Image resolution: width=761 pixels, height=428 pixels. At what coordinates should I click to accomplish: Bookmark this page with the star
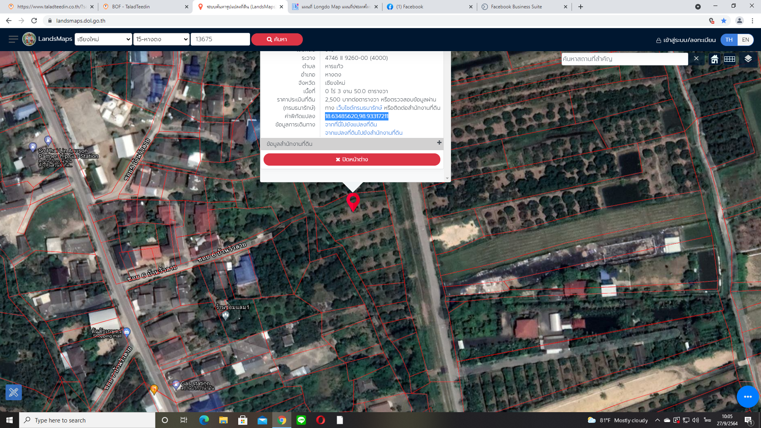[724, 21]
